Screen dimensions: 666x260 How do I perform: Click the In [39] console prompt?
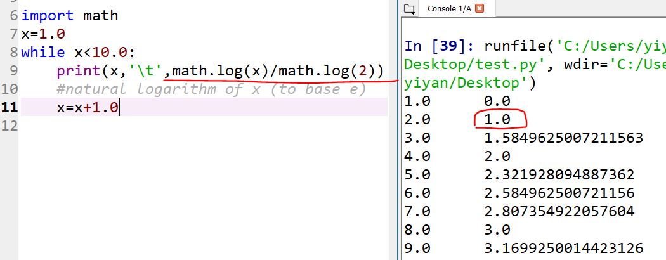(x=440, y=46)
